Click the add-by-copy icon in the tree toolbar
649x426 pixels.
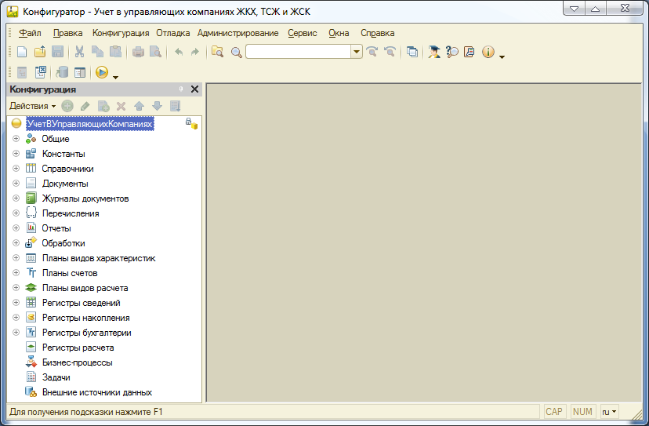tap(103, 106)
